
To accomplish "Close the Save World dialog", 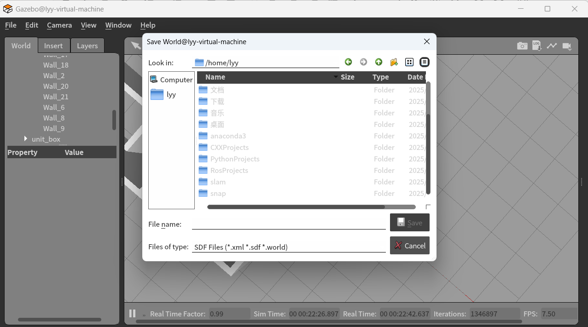I will 427,41.
